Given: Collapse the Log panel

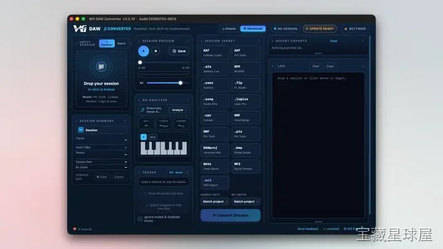Looking at the screenshot, I should (273, 66).
